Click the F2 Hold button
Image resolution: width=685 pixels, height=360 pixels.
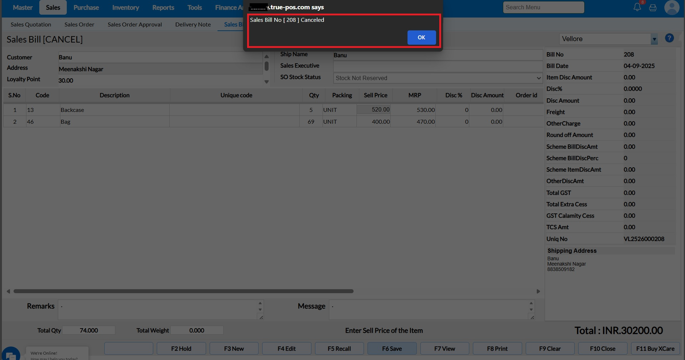coord(181,349)
